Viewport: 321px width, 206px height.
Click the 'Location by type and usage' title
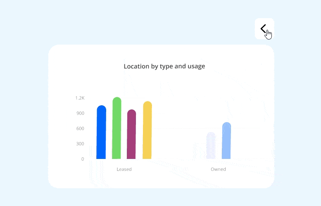pyautogui.click(x=164, y=66)
